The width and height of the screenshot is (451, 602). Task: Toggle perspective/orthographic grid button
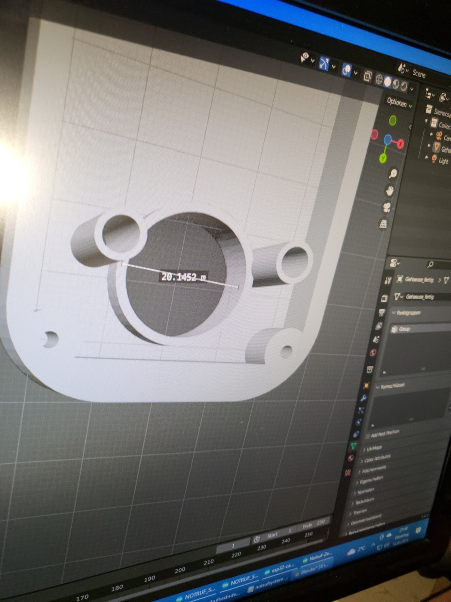[x=384, y=223]
